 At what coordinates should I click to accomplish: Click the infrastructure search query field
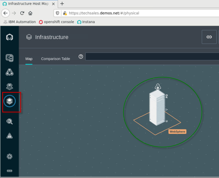point(152,56)
